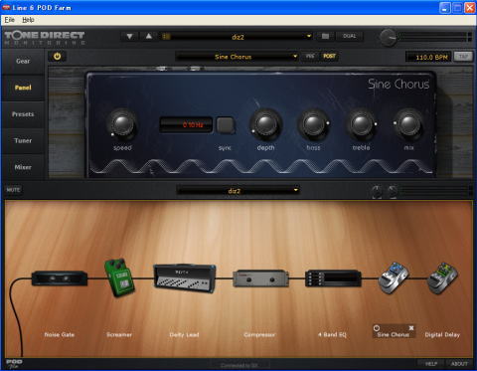Minimize the POD Farm window

(x=445, y=8)
